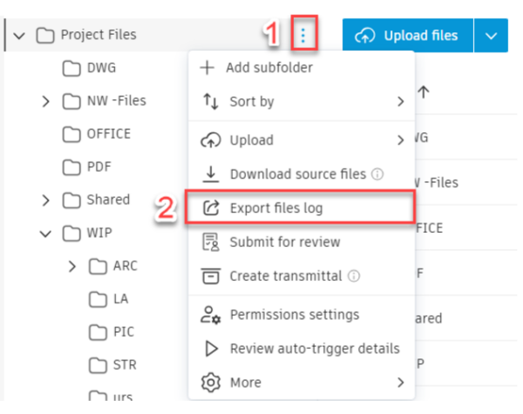The height and width of the screenshot is (414, 523).
Task: Click the Permissions settings people icon
Action: click(210, 315)
